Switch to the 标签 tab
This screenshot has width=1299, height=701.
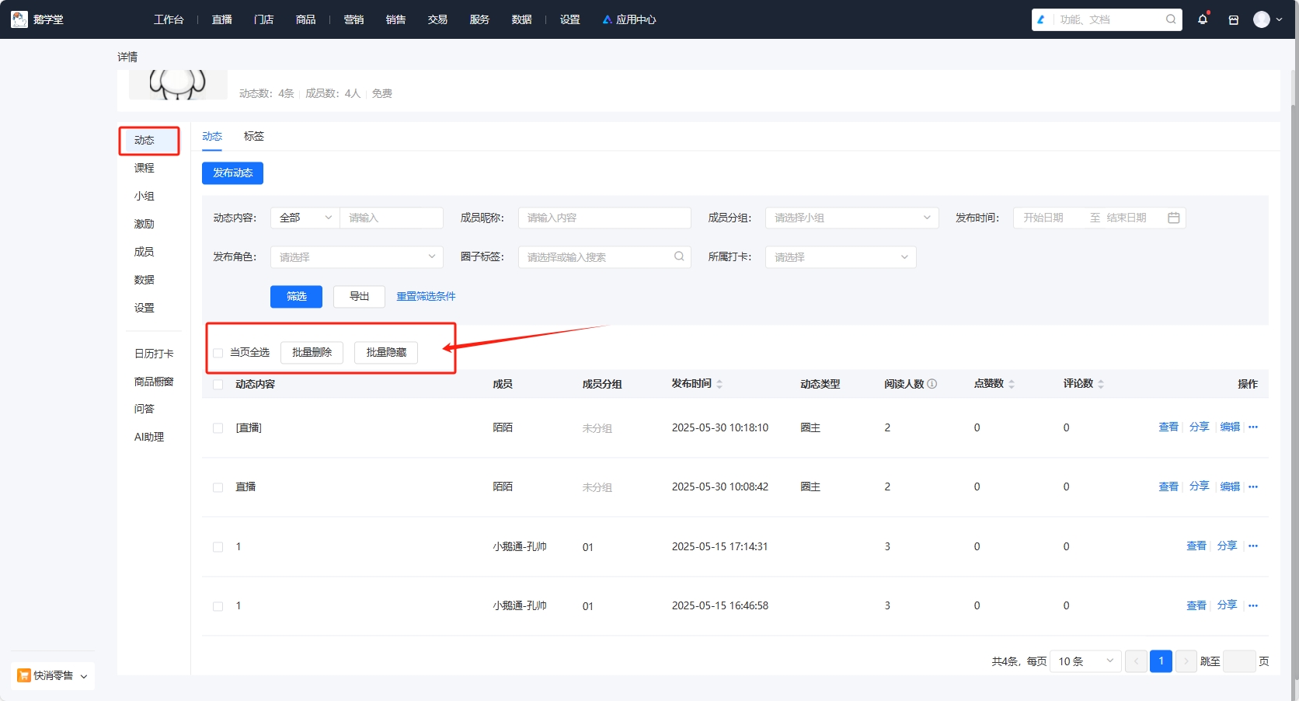253,137
